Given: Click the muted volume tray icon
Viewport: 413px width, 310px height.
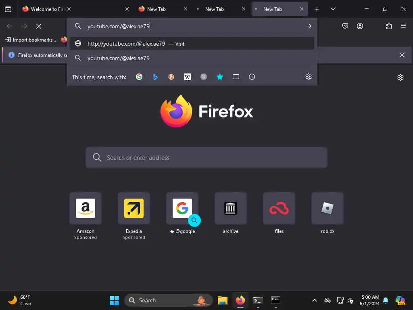Looking at the screenshot, I should tap(350, 300).
